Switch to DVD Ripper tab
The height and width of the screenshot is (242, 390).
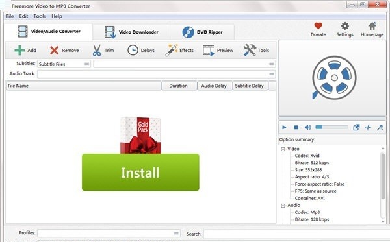(x=202, y=32)
